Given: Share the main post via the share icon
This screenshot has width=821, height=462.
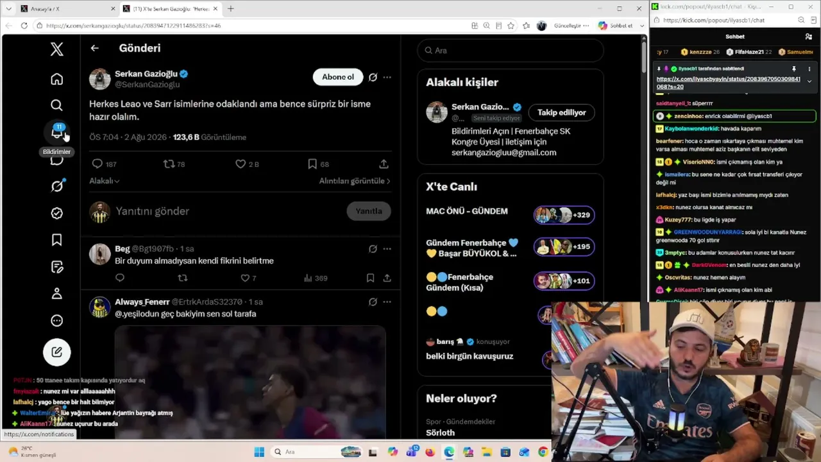Looking at the screenshot, I should click(x=384, y=164).
